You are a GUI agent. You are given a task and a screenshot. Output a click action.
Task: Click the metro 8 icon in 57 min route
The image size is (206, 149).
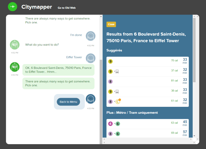tap(110, 134)
